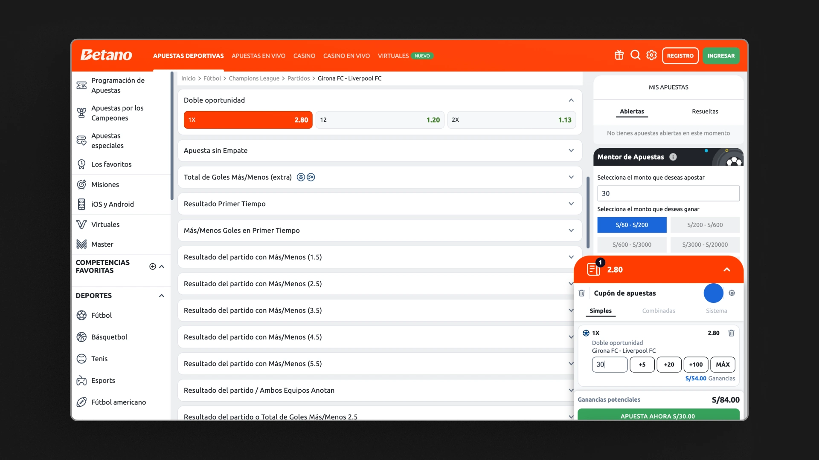Viewport: 819px width, 460px height.
Task: Set the stake to MÁX
Action: pos(723,365)
